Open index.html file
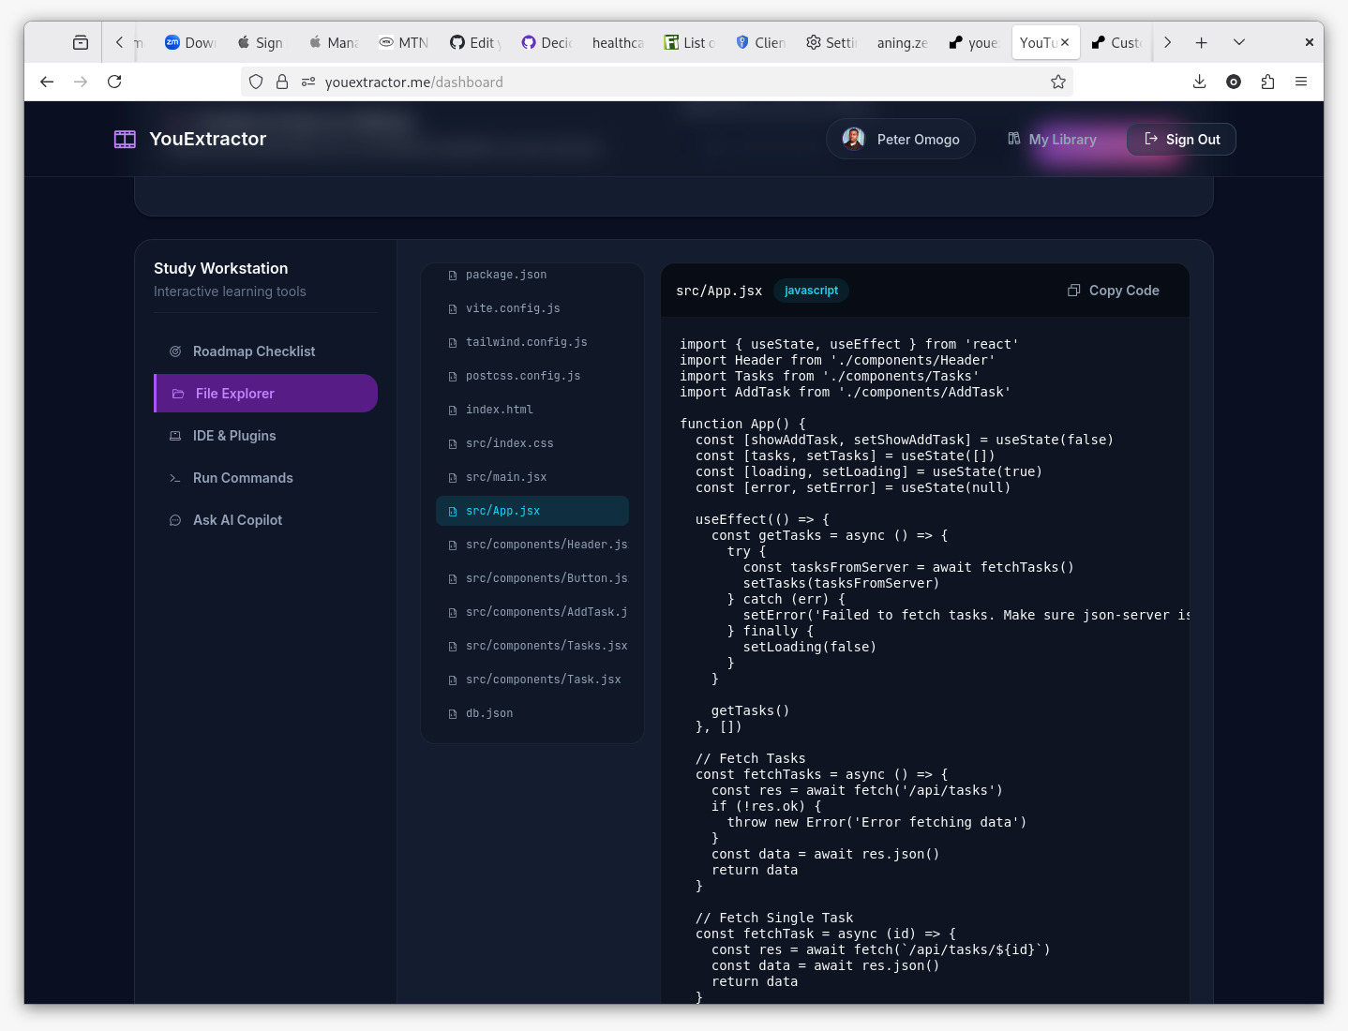This screenshot has height=1031, width=1348. [532, 410]
